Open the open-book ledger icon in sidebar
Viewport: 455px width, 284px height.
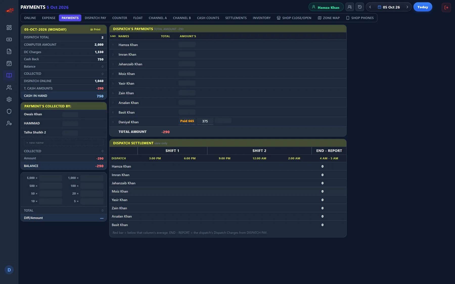click(x=9, y=75)
